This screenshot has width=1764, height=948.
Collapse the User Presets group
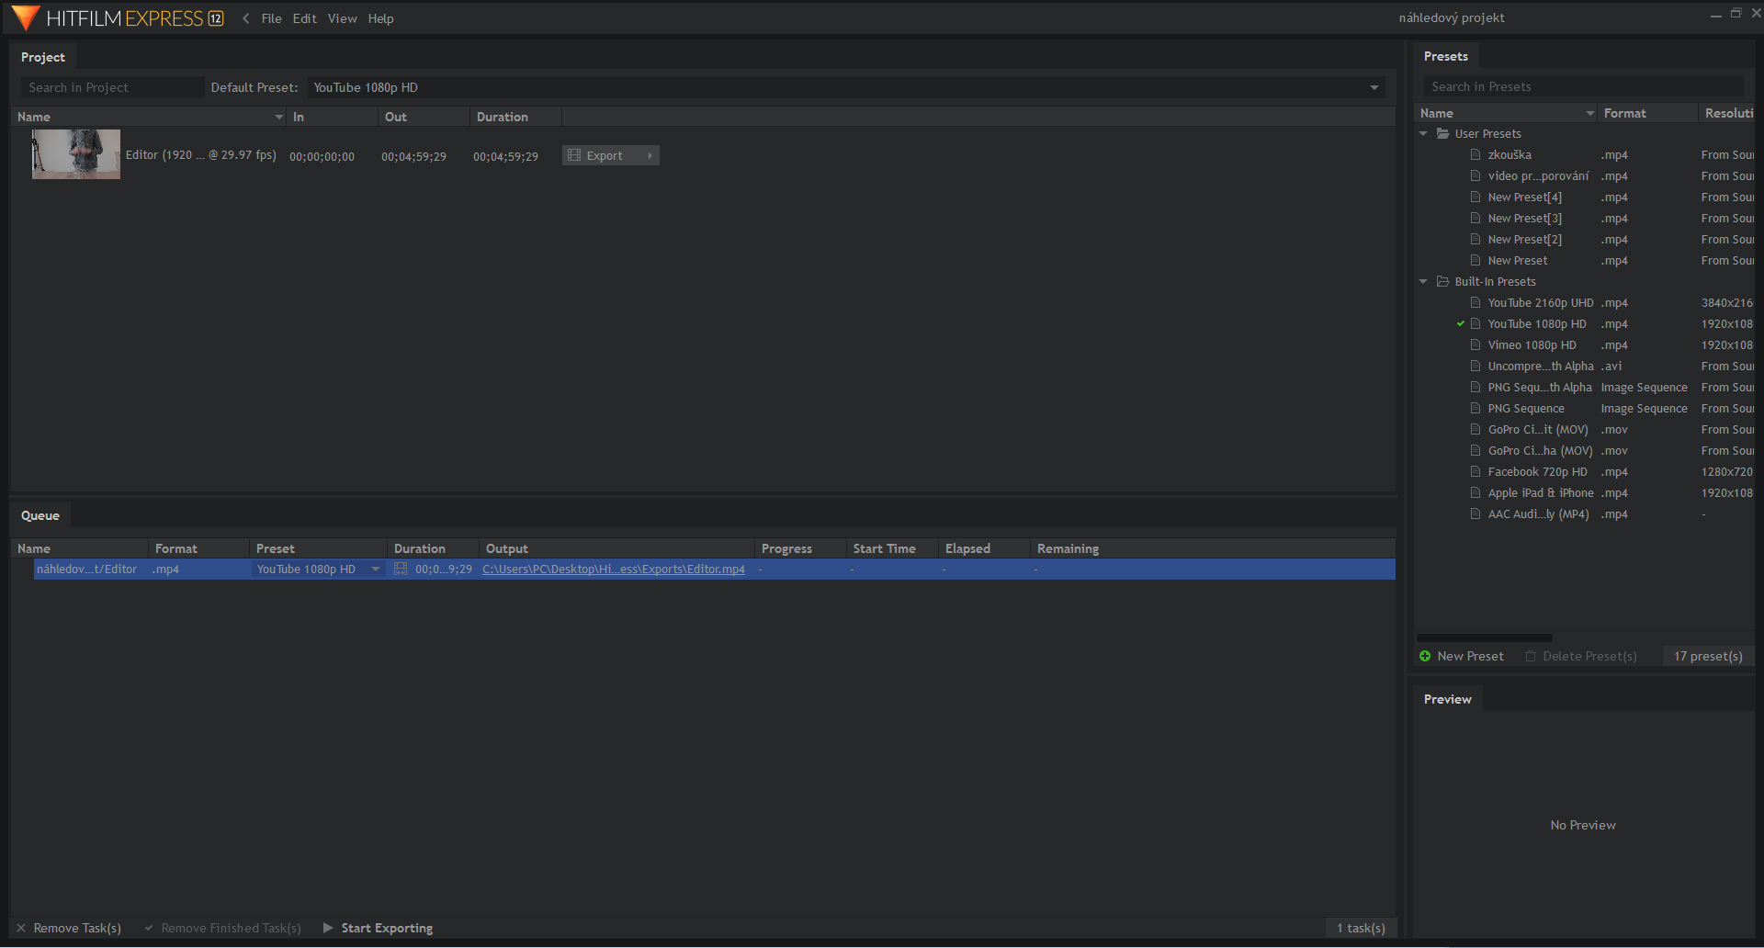point(1424,134)
